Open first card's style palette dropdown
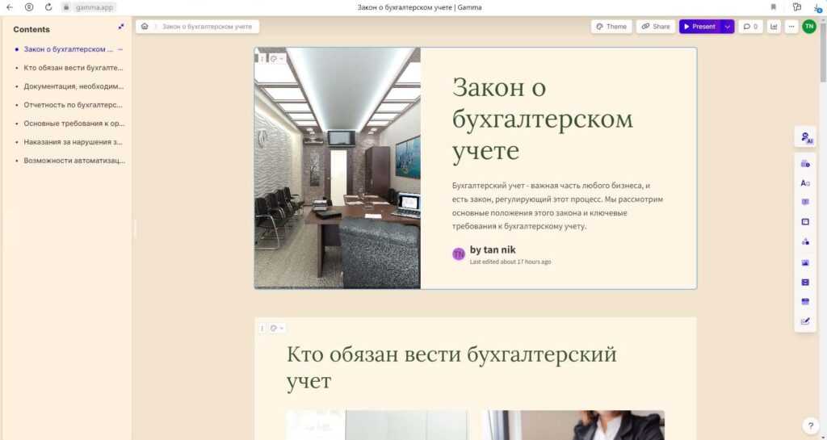The width and height of the screenshot is (827, 440). pos(276,58)
